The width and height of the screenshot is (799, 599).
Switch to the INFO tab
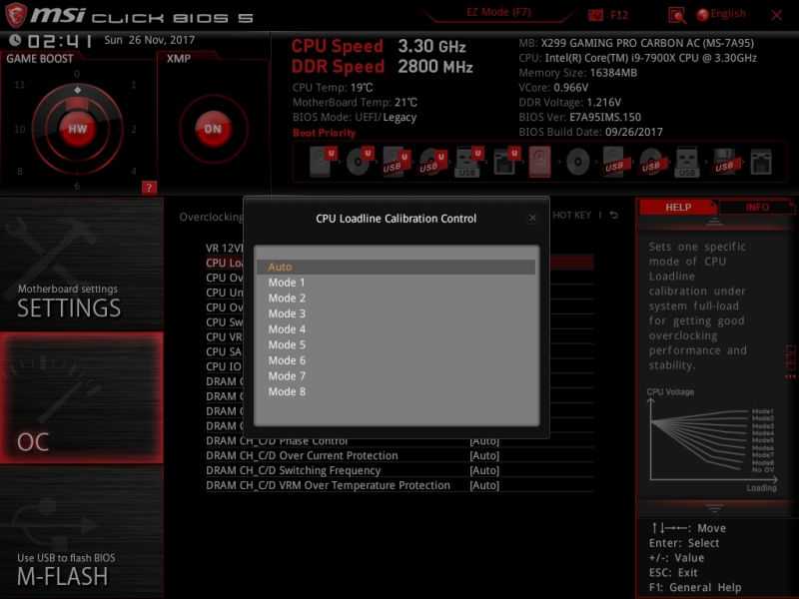[757, 208]
